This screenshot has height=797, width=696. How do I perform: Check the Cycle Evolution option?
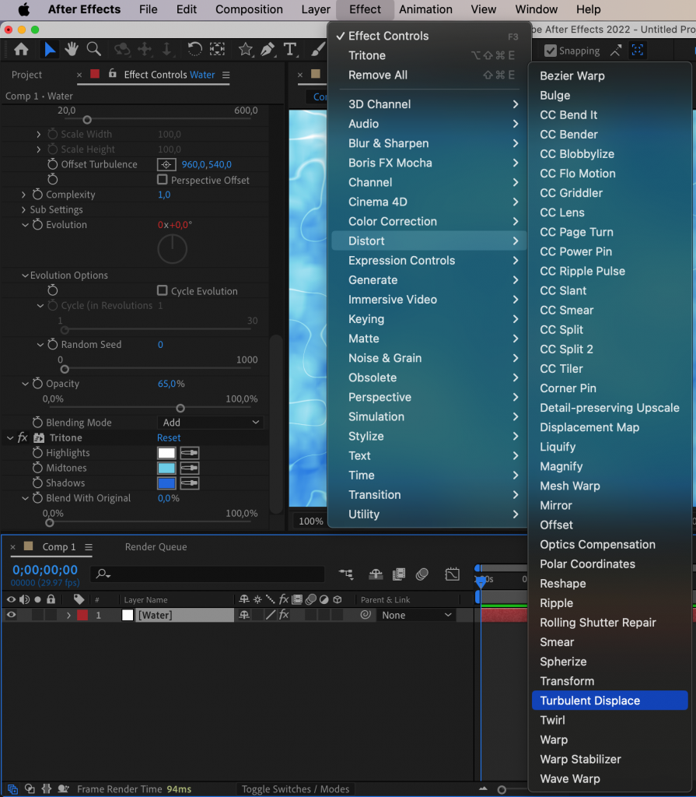[x=163, y=290]
